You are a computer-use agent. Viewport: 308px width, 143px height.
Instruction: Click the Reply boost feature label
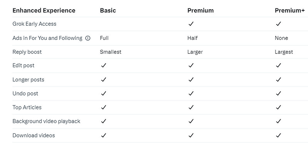pos(27,52)
